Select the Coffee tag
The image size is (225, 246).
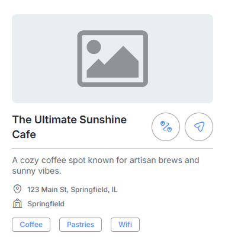point(31,225)
